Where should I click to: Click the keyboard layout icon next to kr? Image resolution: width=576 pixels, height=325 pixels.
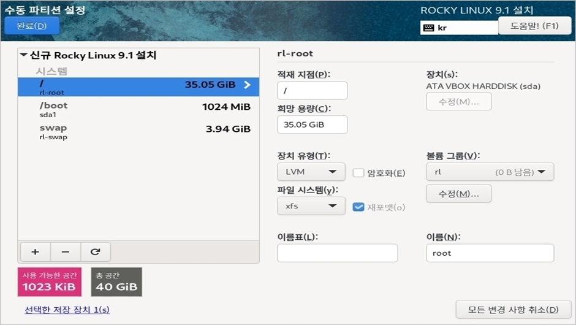[x=429, y=28]
